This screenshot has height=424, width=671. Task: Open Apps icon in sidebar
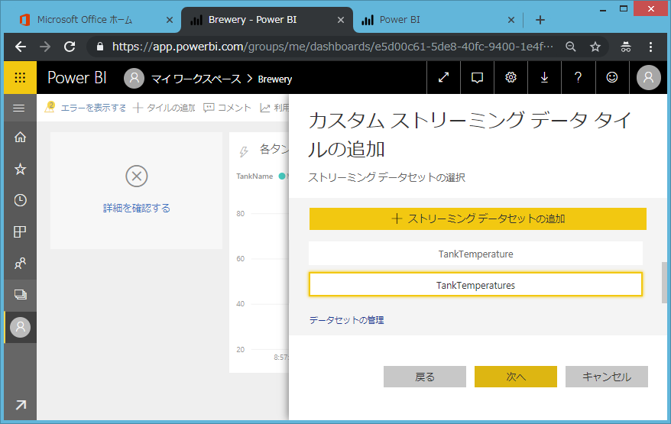20,231
